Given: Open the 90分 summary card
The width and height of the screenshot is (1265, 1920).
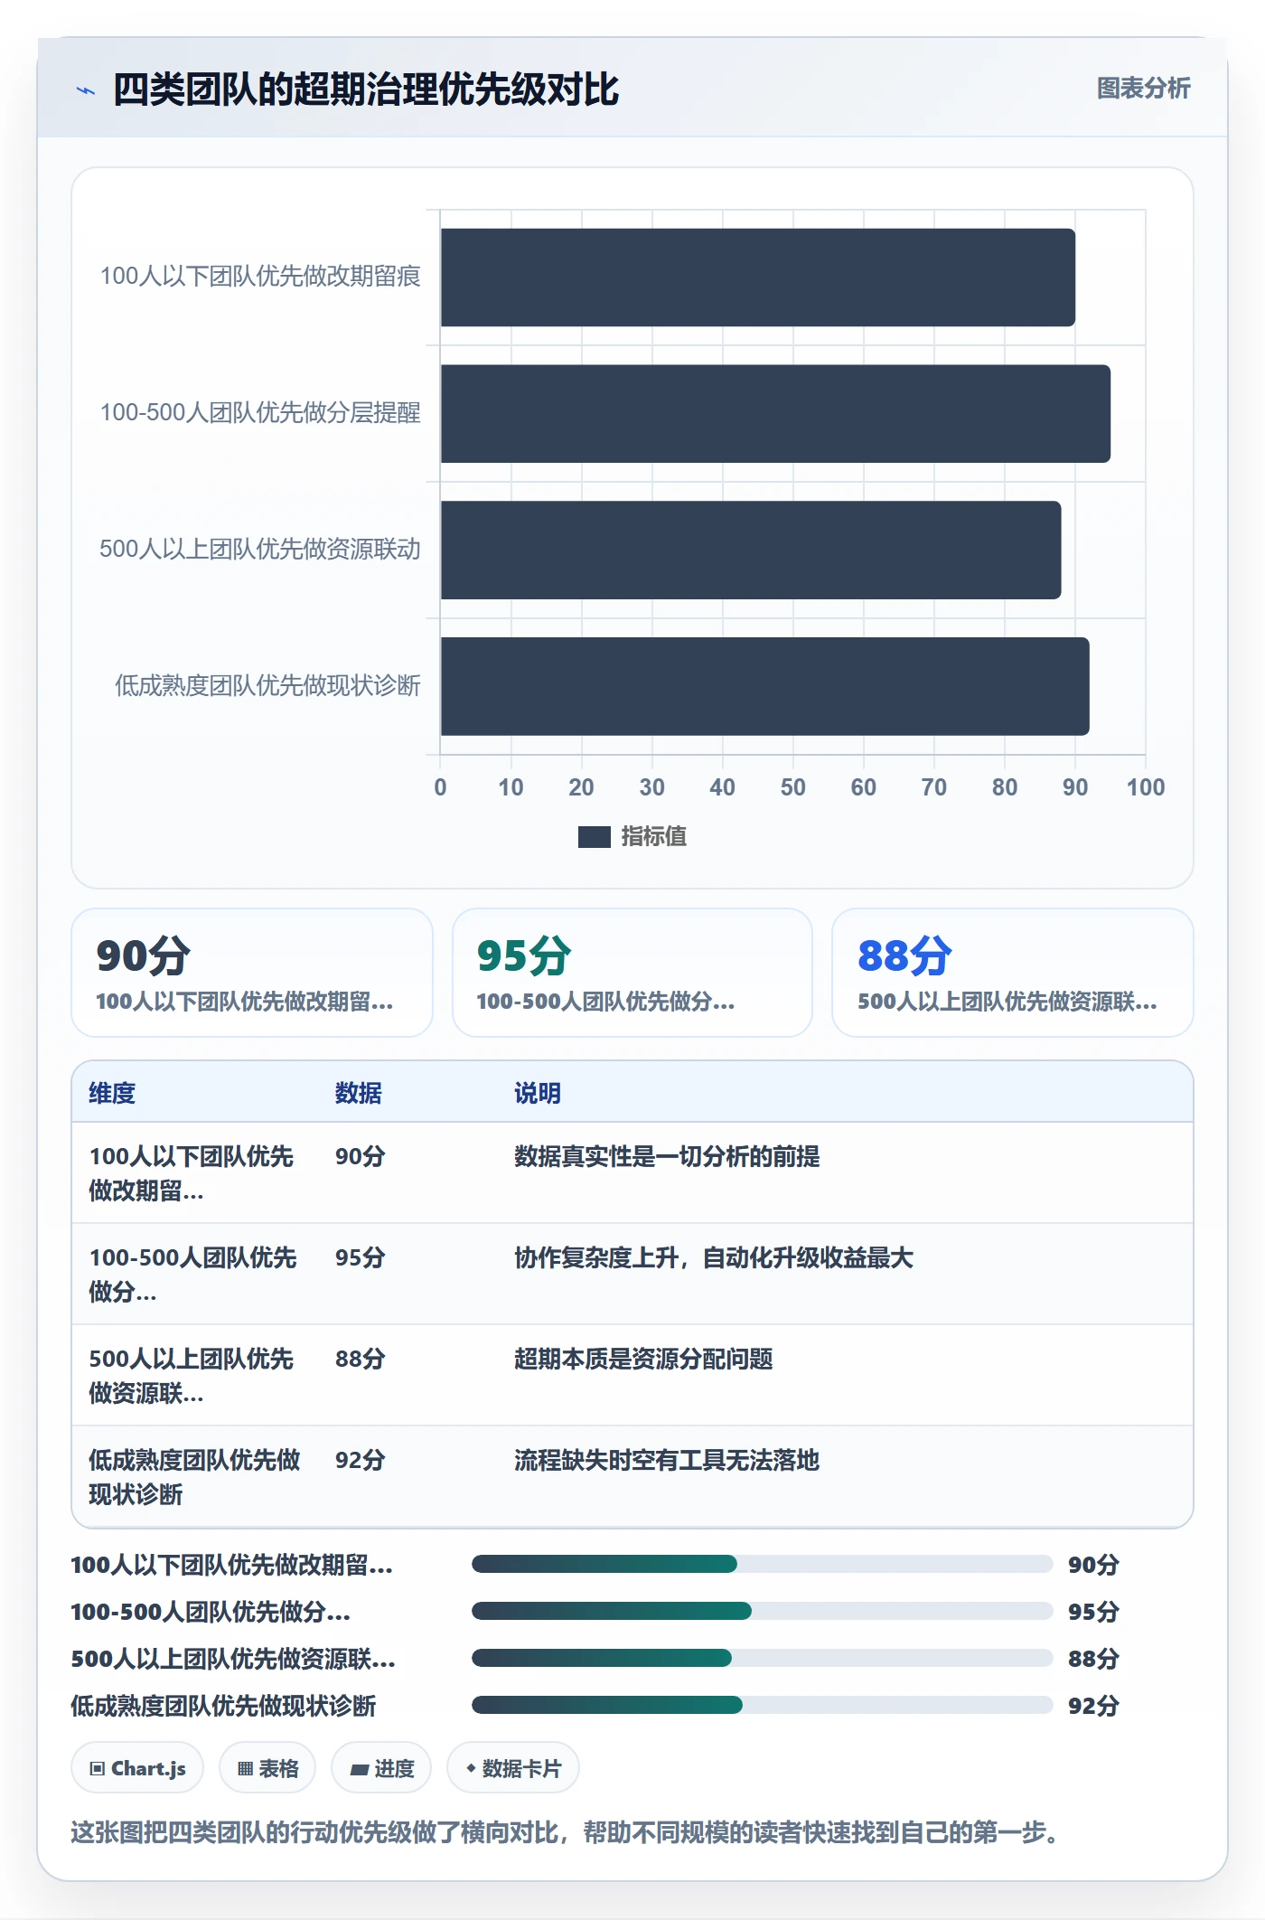Looking at the screenshot, I should click(x=252, y=973).
